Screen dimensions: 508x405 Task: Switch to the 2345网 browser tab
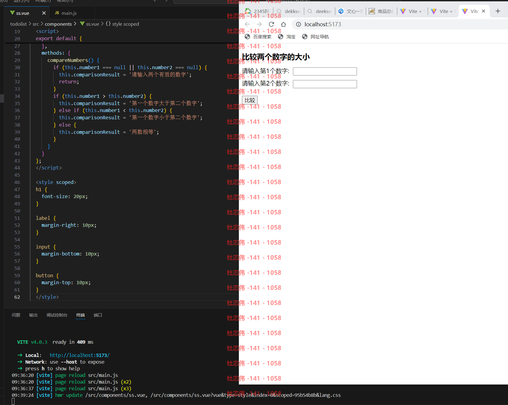coord(257,11)
